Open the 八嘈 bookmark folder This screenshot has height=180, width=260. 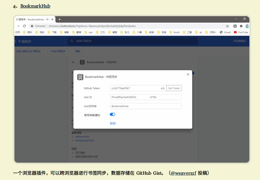(x=137, y=32)
